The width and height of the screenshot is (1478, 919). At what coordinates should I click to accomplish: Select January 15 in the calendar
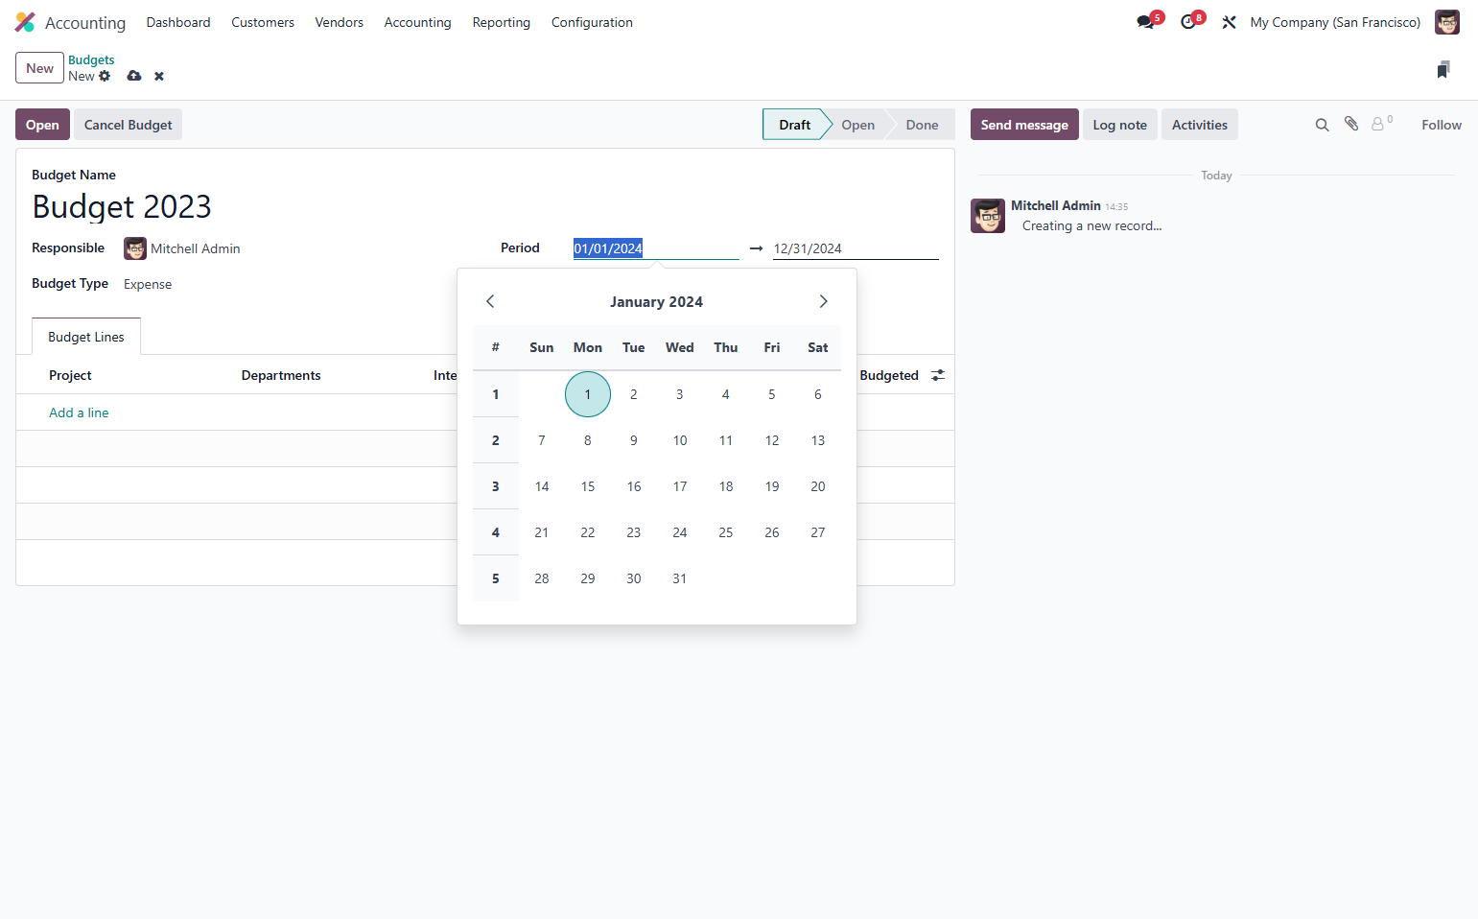click(x=588, y=486)
